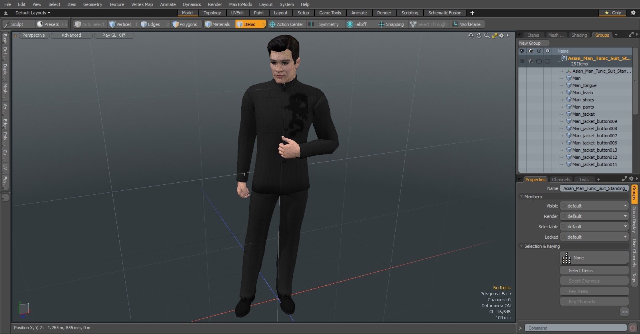
Task: Open the Vertex Map menu
Action: coord(142,4)
